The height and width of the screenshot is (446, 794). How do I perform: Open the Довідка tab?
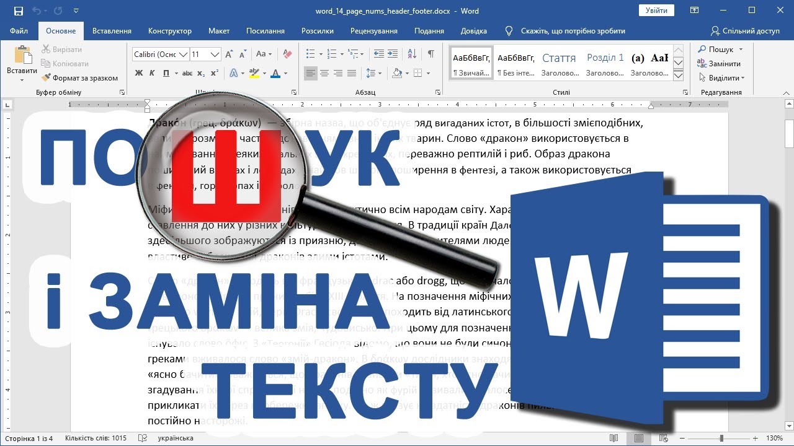(474, 31)
